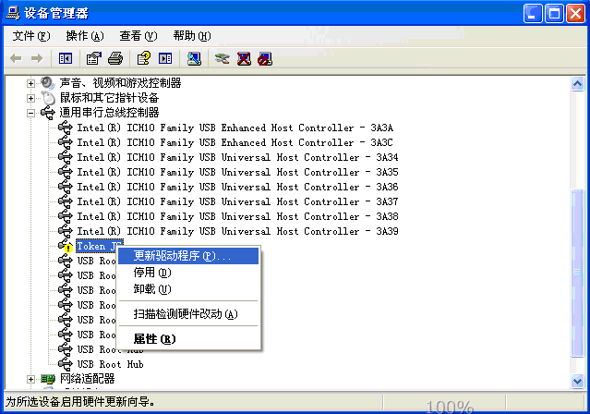This screenshot has width=590, height=414.
Task: Expand the 网络适配器 category
Action: click(30, 379)
